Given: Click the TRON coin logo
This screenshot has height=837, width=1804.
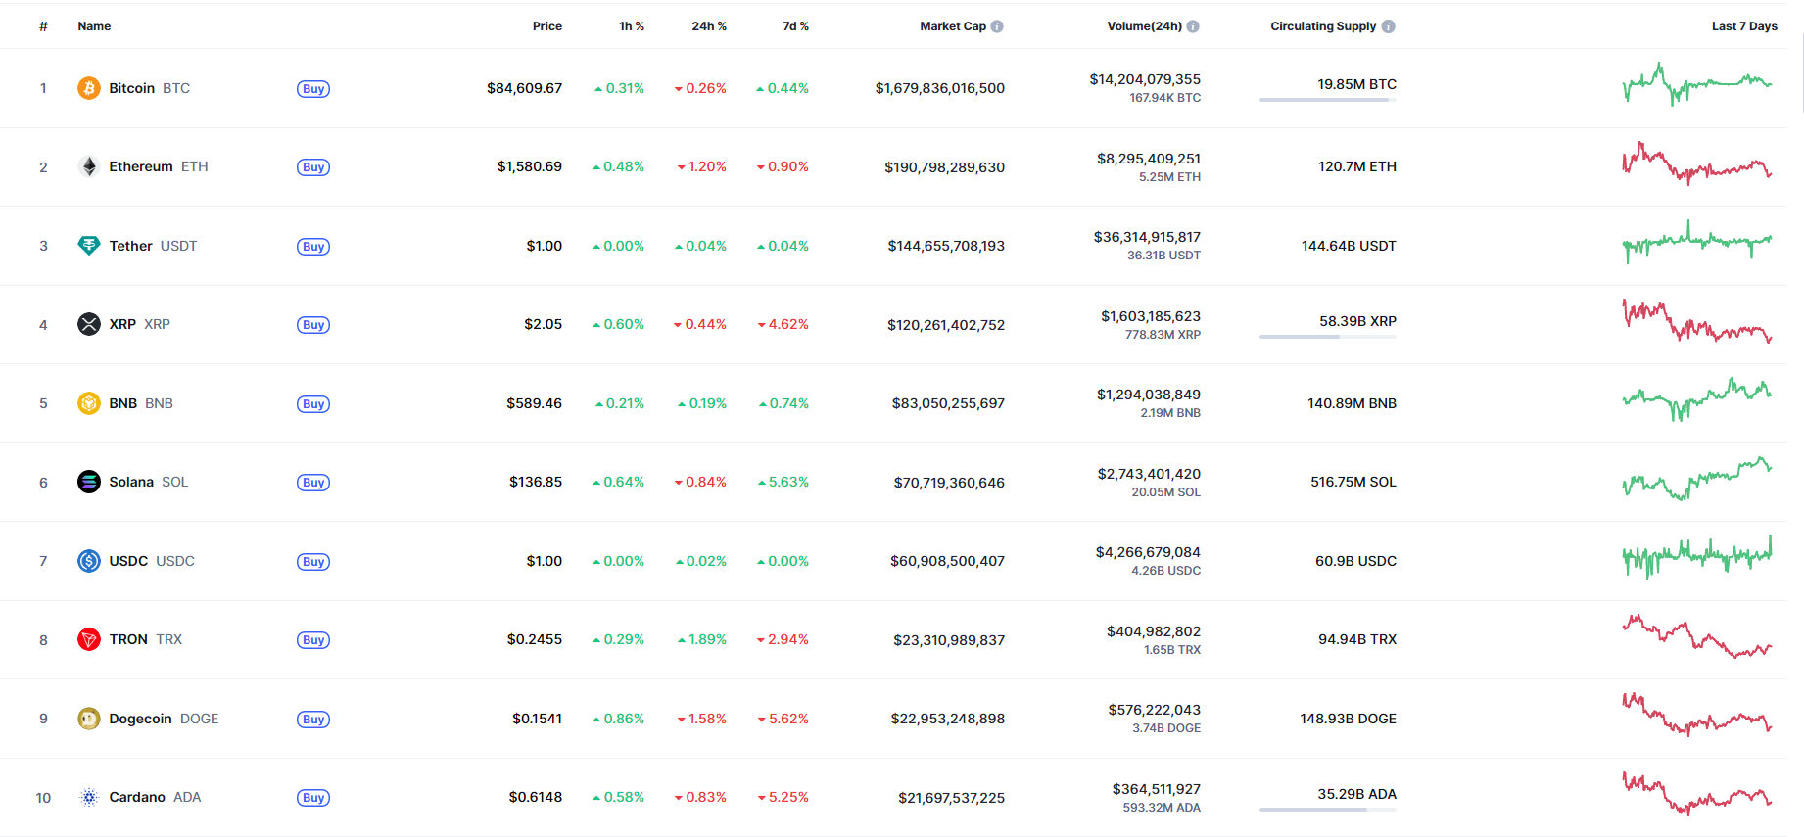Looking at the screenshot, I should [89, 639].
